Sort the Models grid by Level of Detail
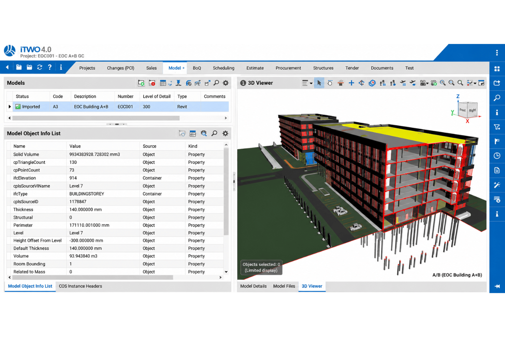The height and width of the screenshot is (337, 505). (157, 97)
